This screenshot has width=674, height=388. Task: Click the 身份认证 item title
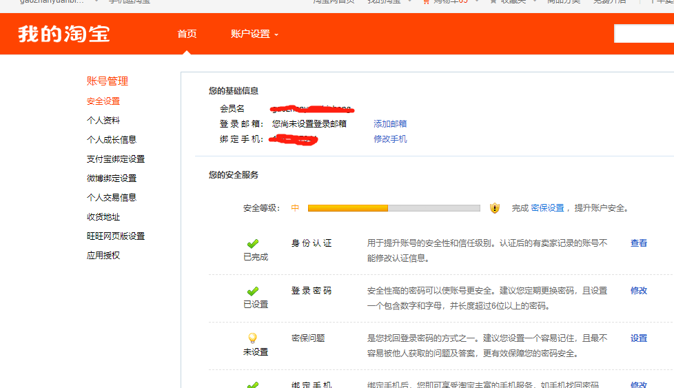[312, 243]
